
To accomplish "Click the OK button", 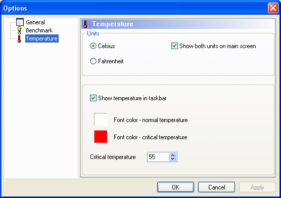I will 176,187.
